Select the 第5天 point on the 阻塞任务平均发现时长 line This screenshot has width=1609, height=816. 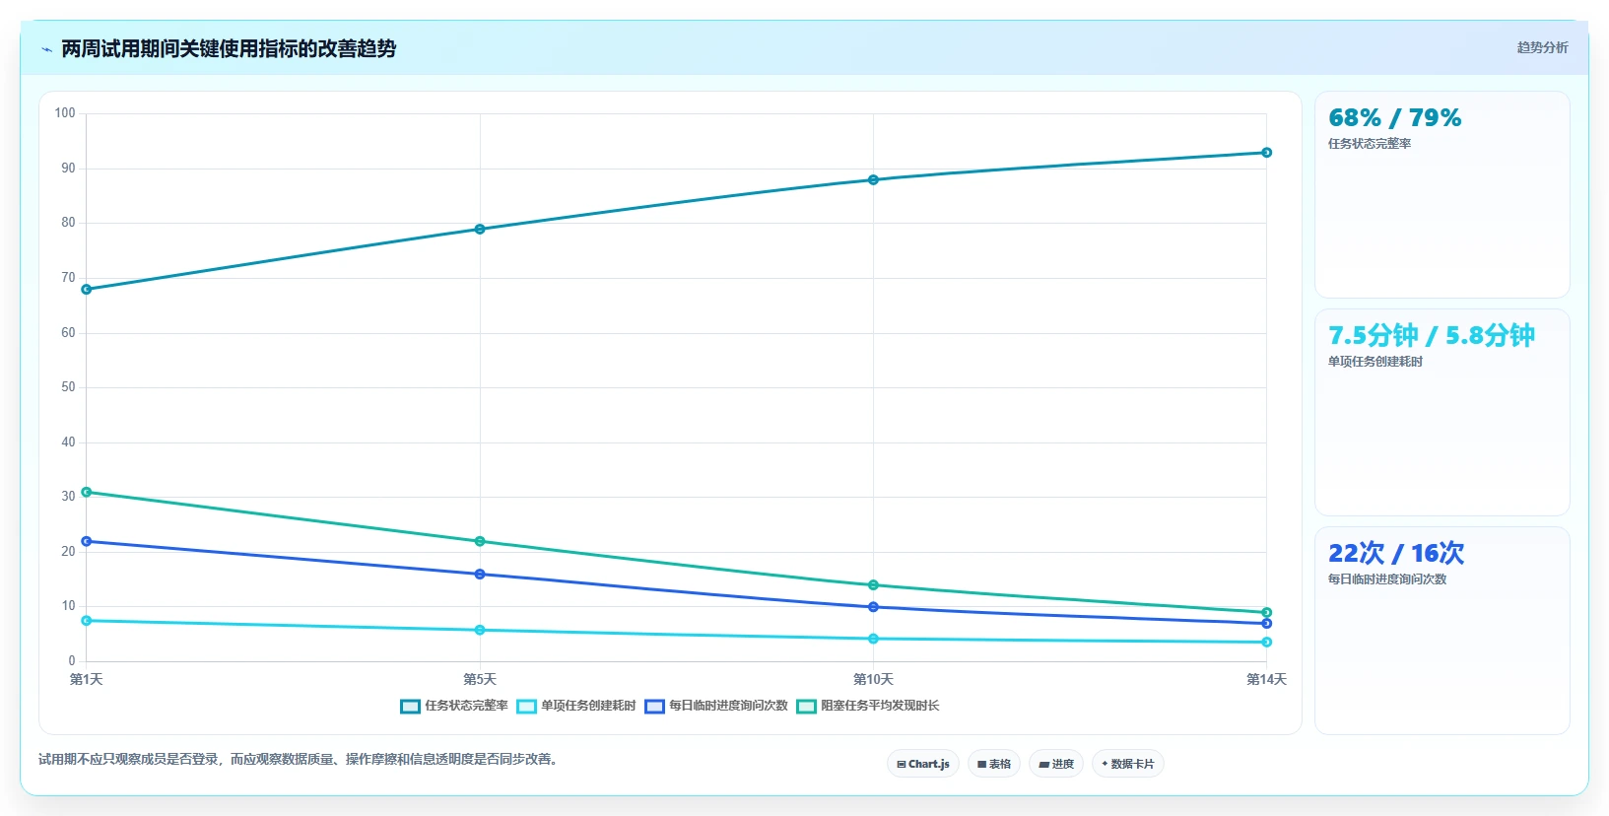[x=480, y=541]
